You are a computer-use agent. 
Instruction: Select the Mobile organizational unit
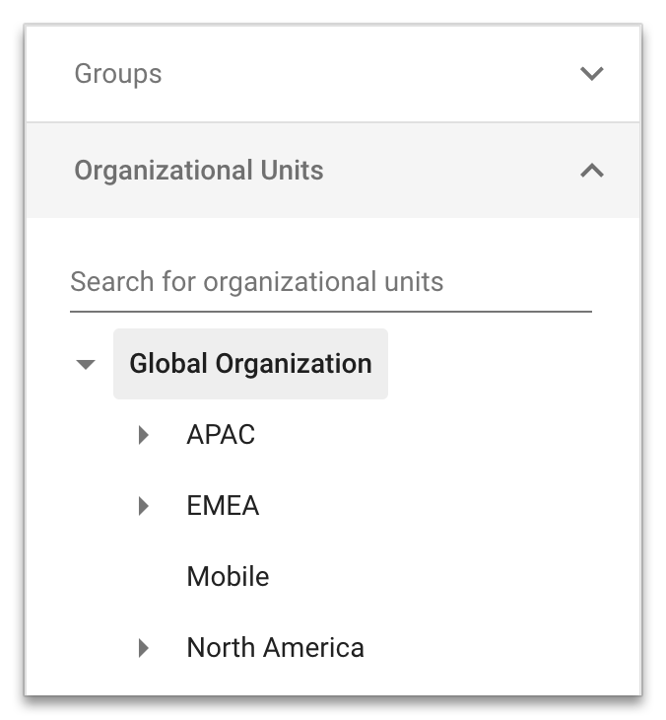(x=228, y=577)
